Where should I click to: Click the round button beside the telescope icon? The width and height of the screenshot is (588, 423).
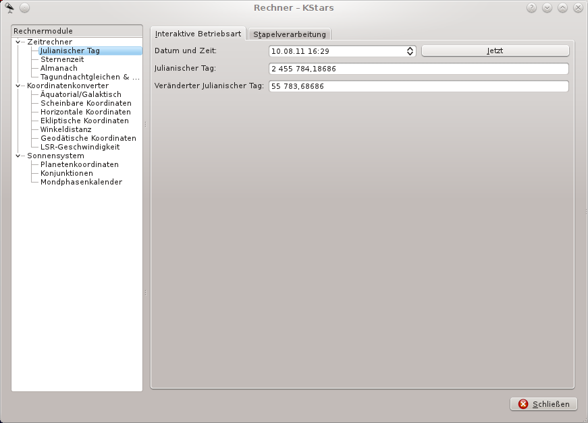tap(24, 8)
